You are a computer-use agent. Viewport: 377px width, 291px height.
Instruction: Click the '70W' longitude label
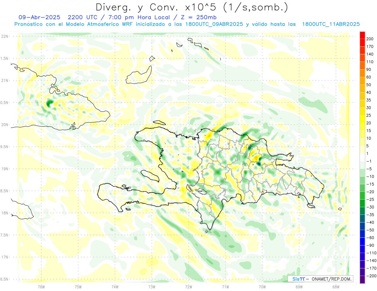tap(262, 287)
